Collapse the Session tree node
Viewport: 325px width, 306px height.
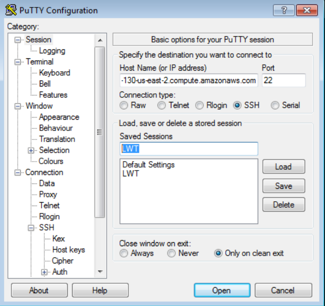(x=18, y=40)
